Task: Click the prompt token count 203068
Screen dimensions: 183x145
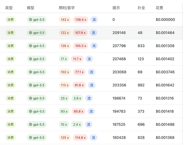Action: coord(119,72)
